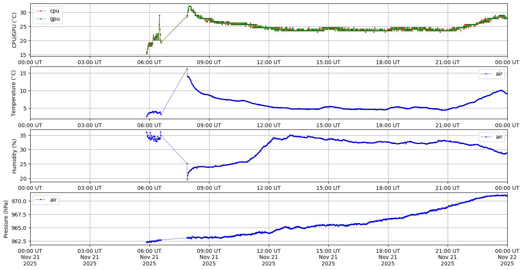The height and width of the screenshot is (270, 523).
Task: Click the Pressure (hPa) y-axis label
Action: [x=6, y=219]
